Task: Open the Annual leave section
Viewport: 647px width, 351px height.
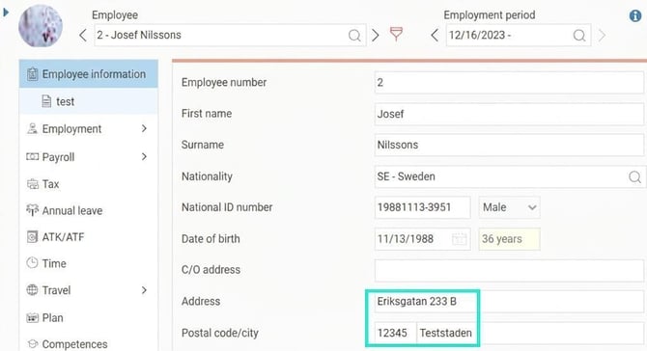Action: pos(88,210)
